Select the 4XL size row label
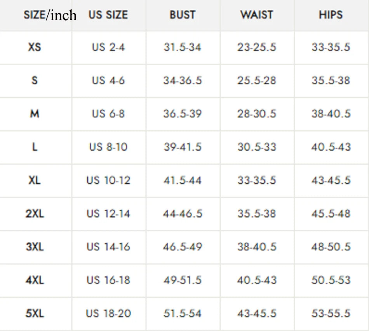 coord(35,280)
